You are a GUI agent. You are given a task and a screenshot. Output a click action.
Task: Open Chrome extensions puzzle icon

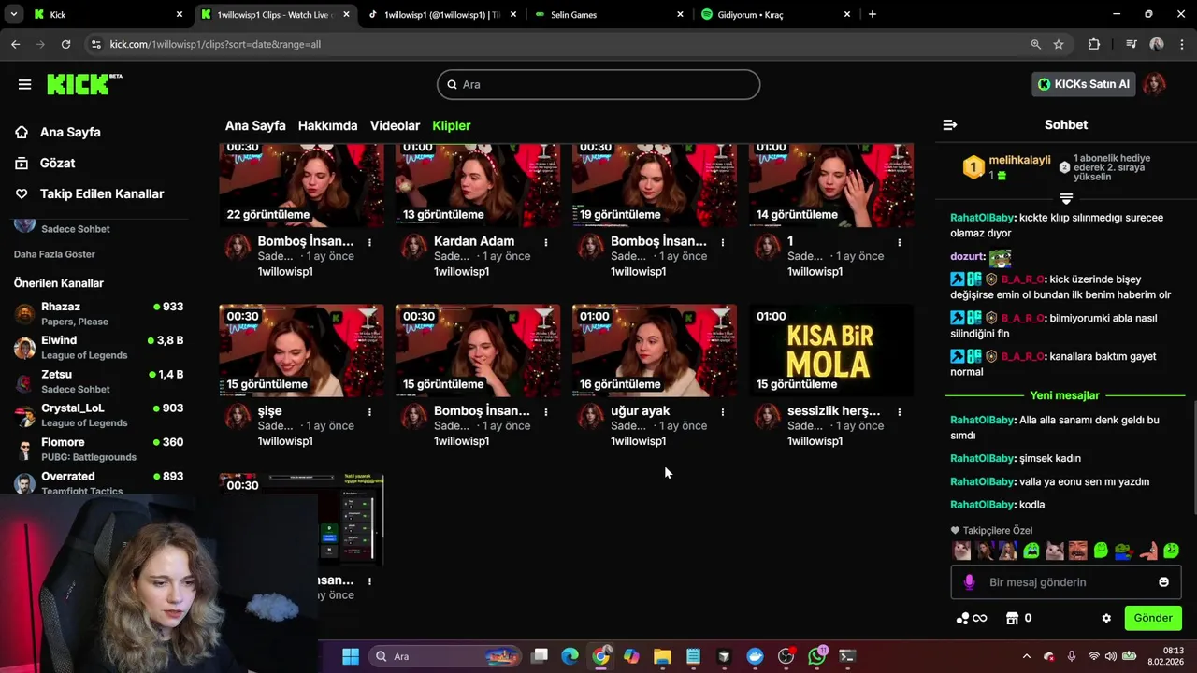[x=1094, y=44]
